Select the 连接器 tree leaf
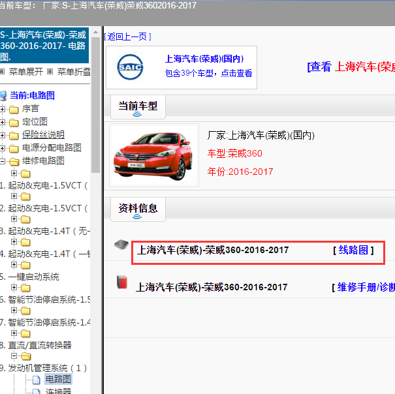 click(59, 391)
